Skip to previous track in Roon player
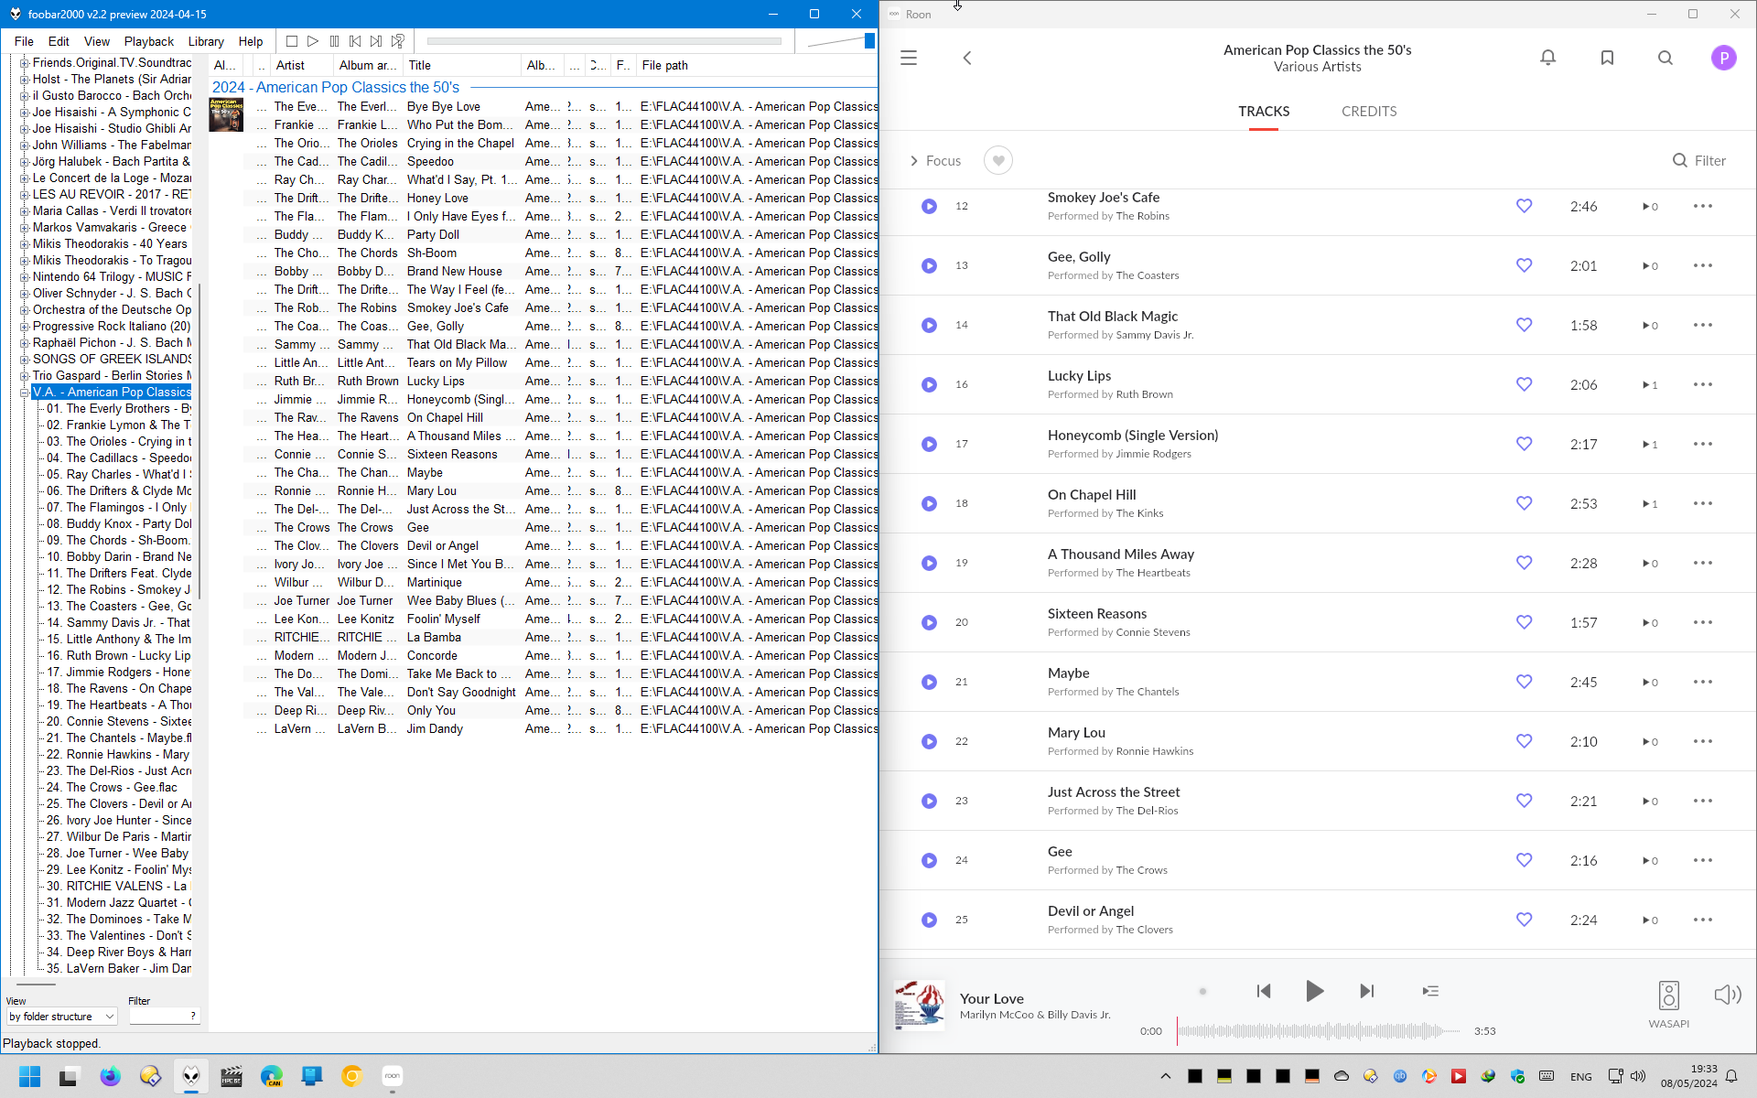The image size is (1757, 1098). pos(1264,991)
